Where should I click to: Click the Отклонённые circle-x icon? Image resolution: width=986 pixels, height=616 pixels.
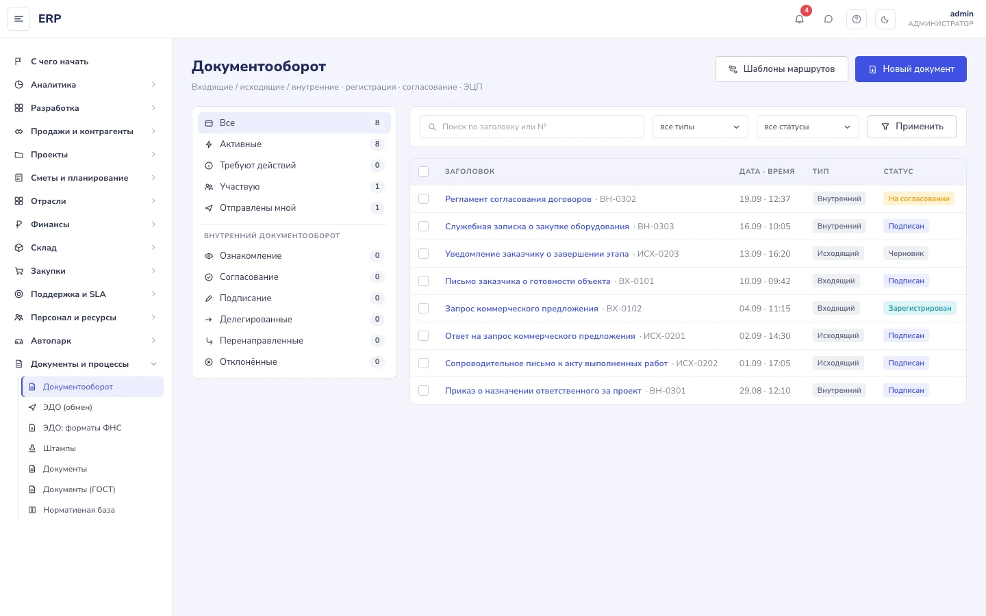point(209,362)
